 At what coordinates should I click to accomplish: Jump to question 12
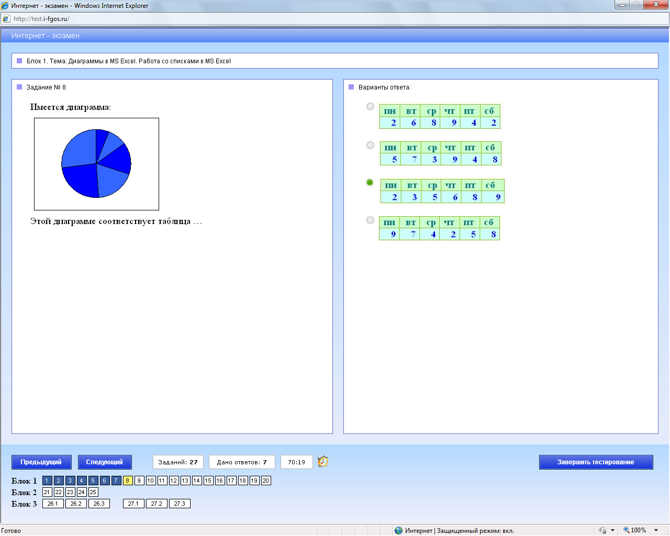point(174,481)
